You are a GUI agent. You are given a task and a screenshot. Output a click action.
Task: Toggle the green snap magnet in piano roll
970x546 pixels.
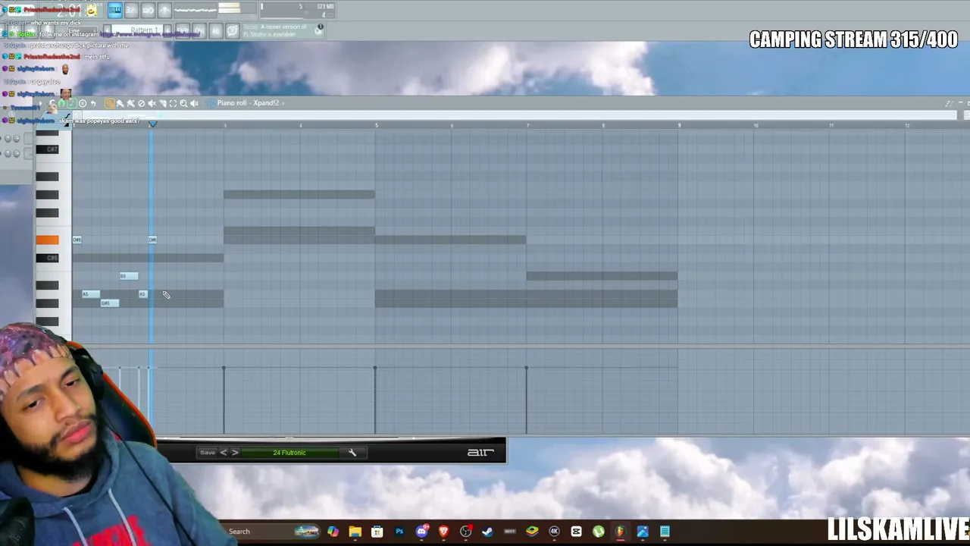[x=62, y=103]
